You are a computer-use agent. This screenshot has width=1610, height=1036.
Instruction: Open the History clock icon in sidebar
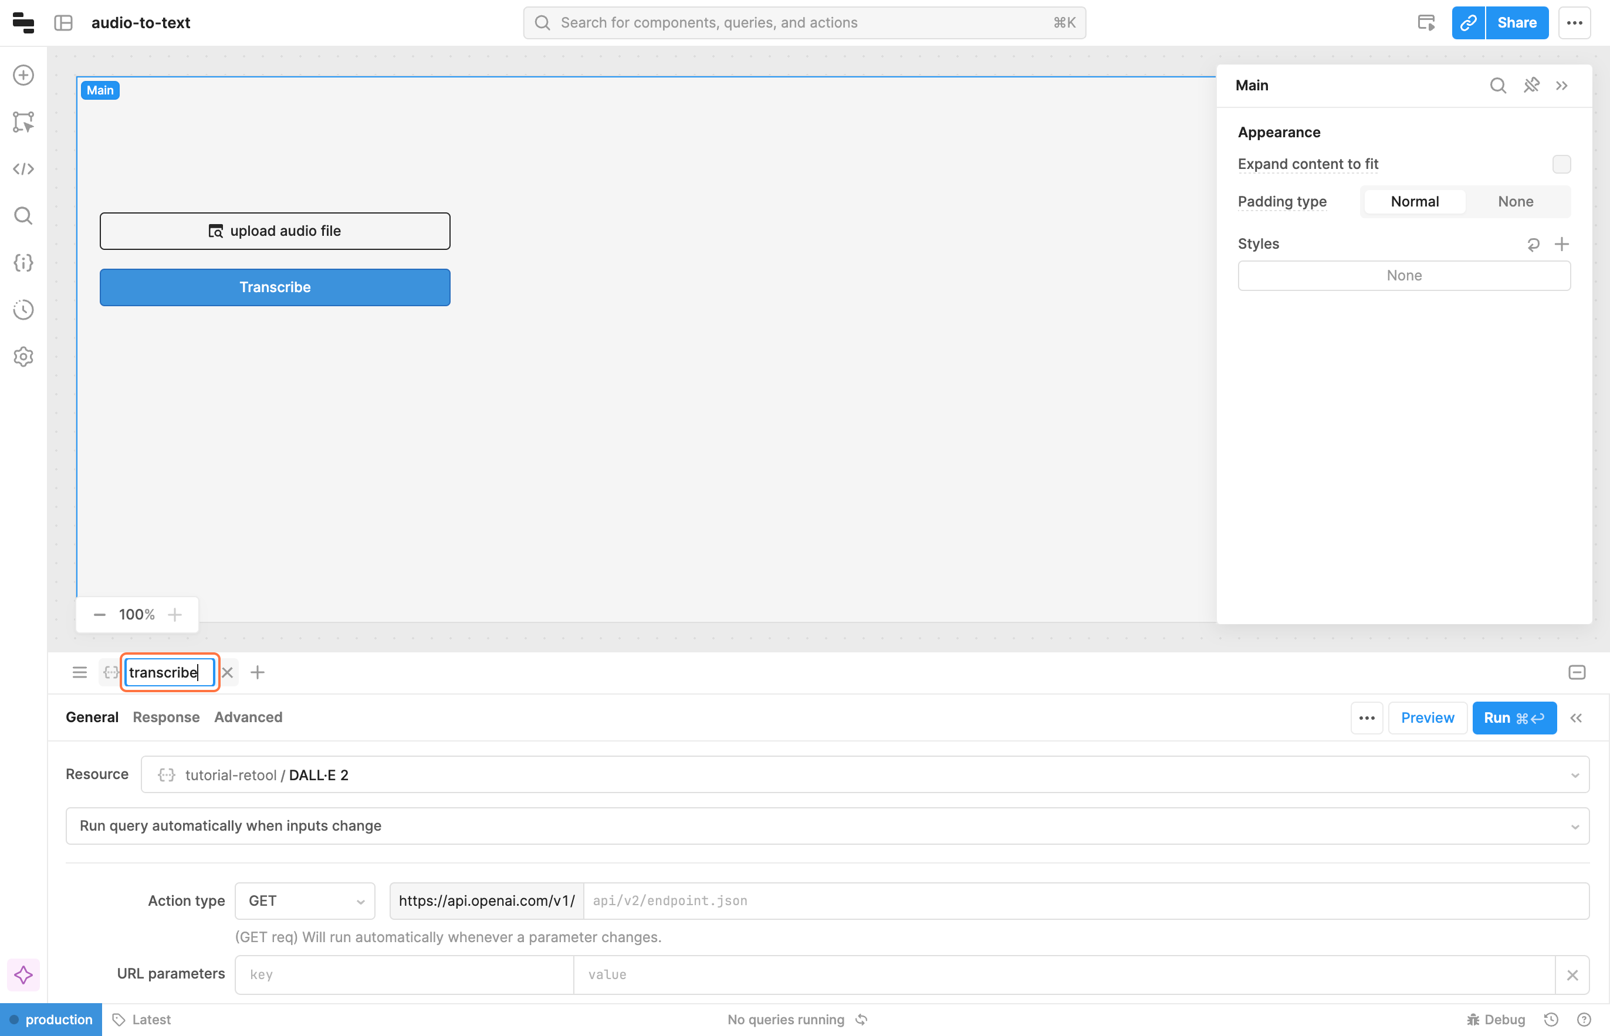click(23, 310)
